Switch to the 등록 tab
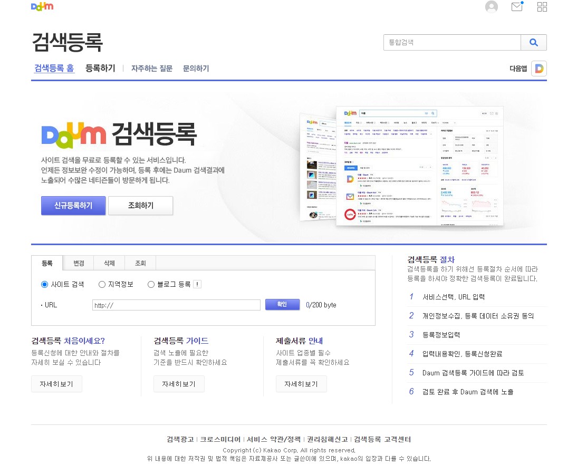 47,263
